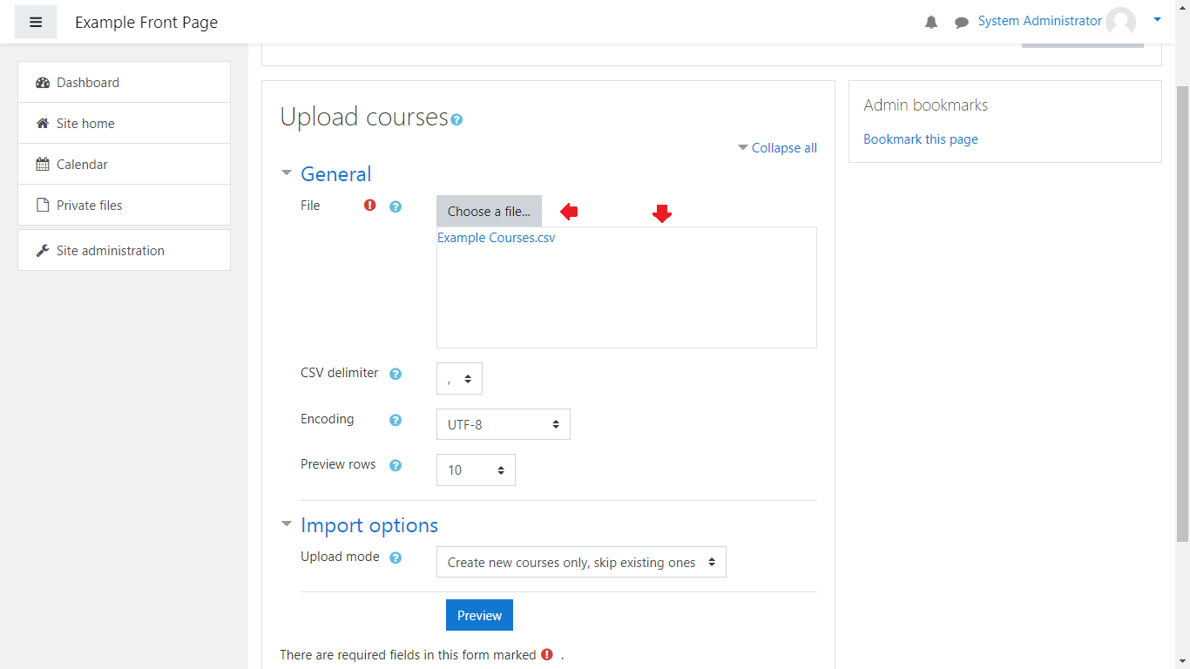Collapse the General section
Viewport: 1190px width, 669px height.
click(x=335, y=174)
